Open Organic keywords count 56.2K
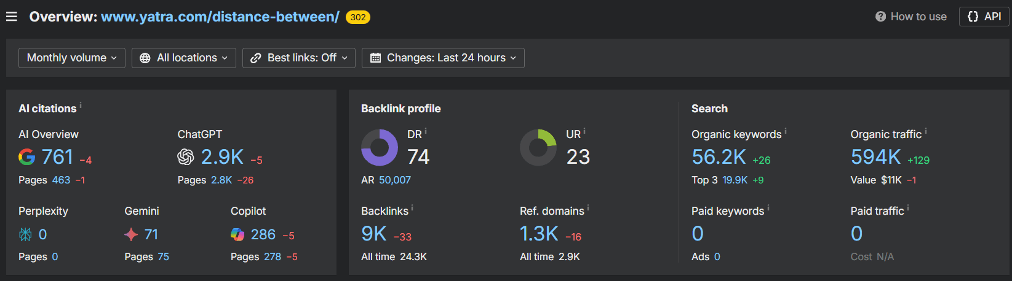 [719, 157]
